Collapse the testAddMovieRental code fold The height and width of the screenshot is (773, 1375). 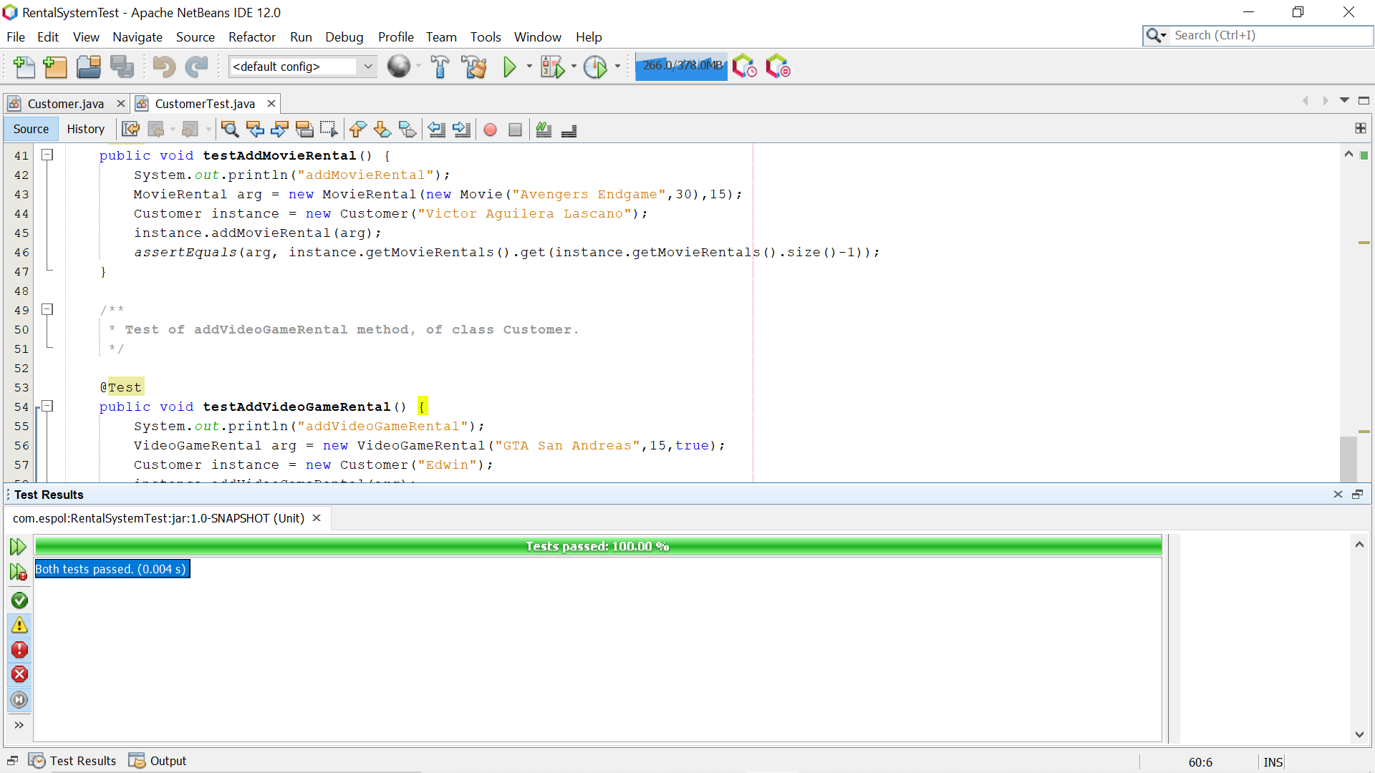[x=47, y=155]
